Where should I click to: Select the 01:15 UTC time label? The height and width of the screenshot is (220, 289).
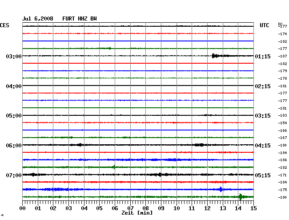pos(263,57)
